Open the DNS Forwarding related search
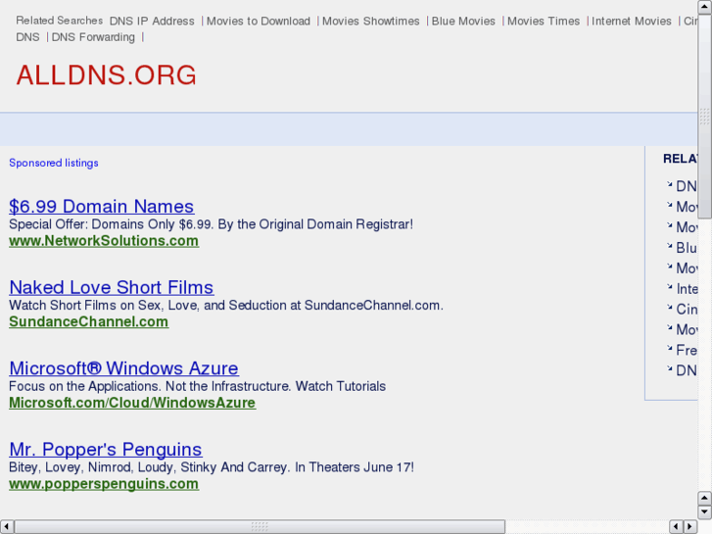Viewport: 712px width, 534px height. click(x=93, y=37)
